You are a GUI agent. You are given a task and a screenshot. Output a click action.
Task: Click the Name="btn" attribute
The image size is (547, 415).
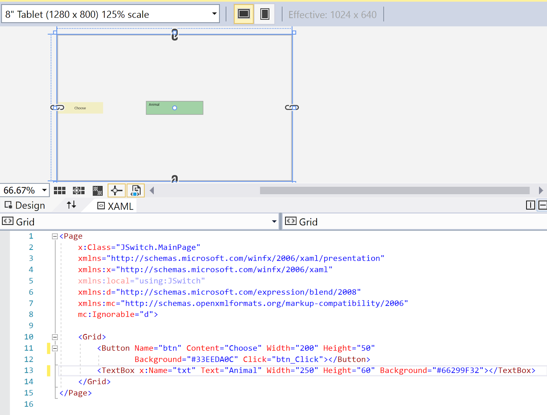(158, 348)
